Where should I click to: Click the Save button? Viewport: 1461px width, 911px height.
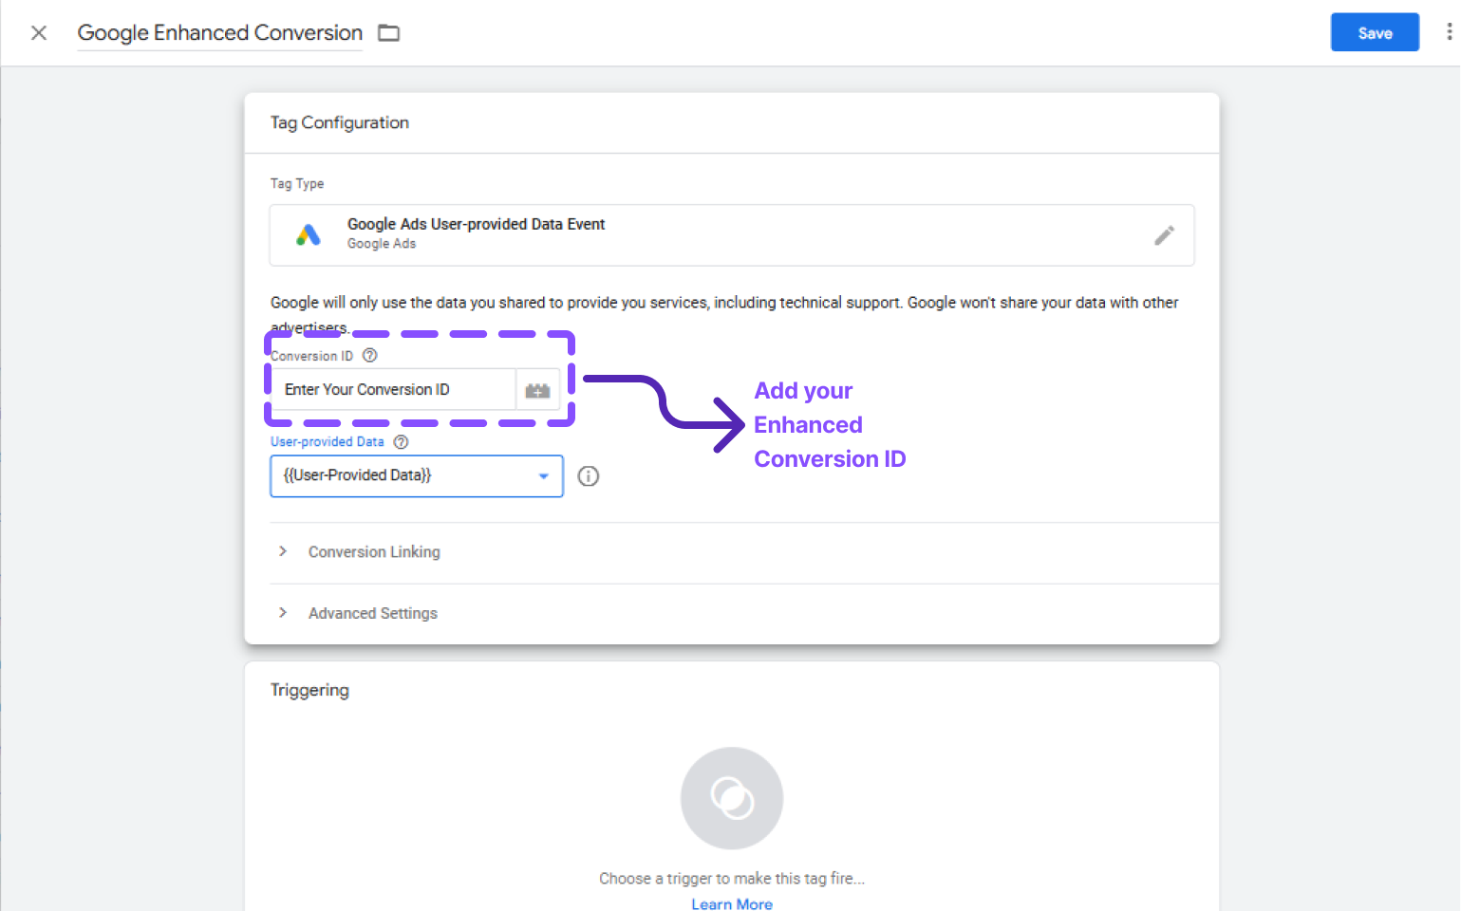coord(1374,32)
